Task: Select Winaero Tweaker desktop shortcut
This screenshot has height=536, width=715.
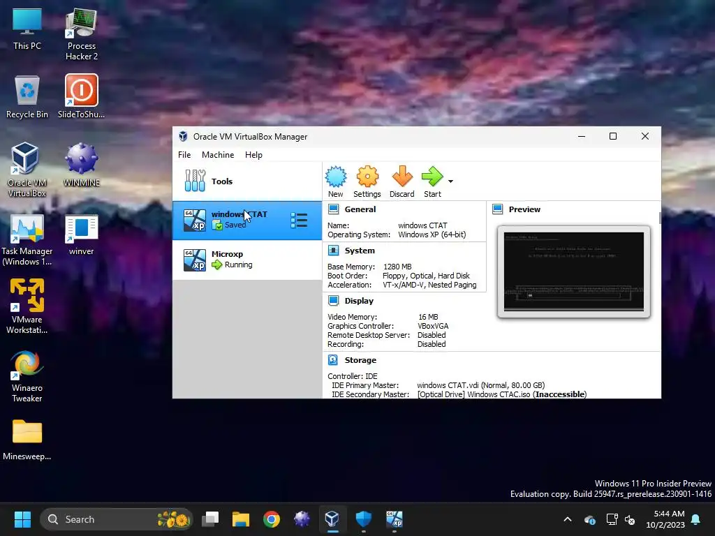Action: pos(27,375)
